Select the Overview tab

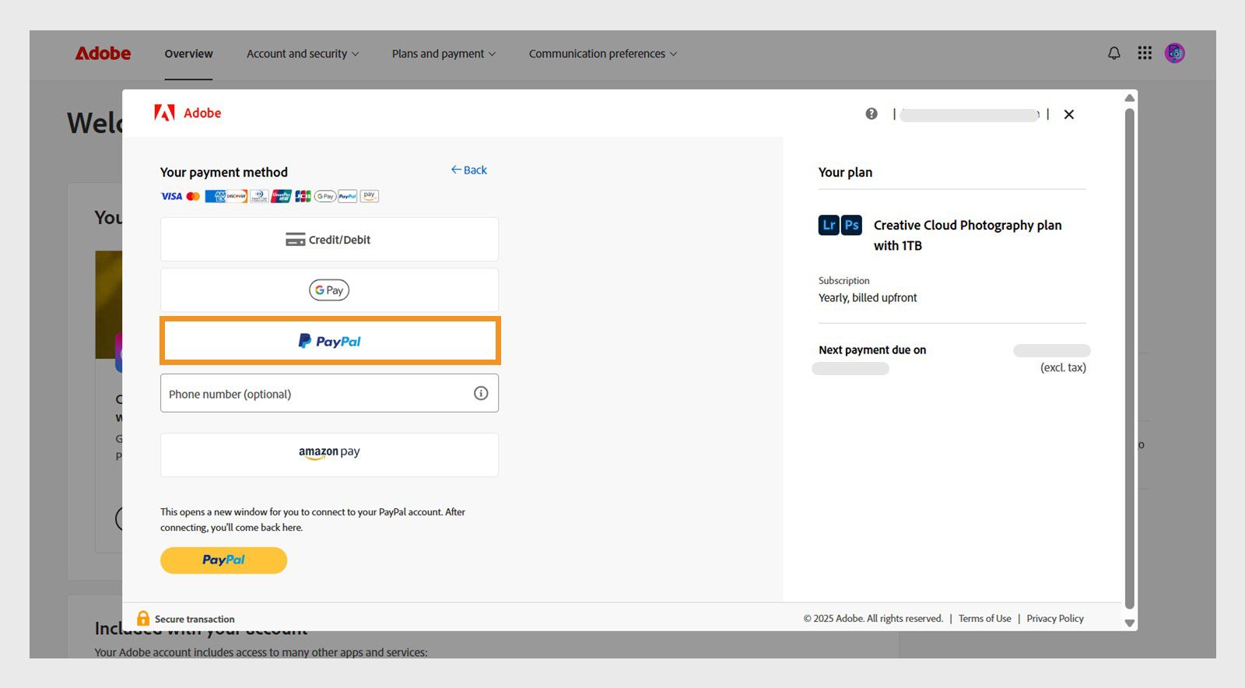(x=188, y=54)
